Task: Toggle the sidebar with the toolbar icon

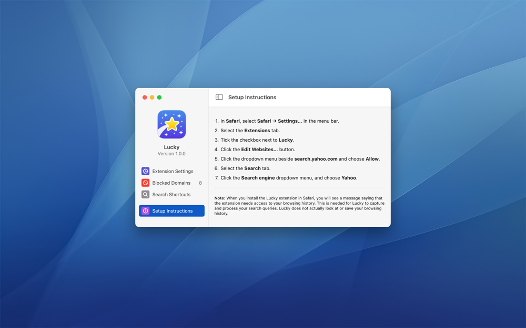Action: click(219, 97)
